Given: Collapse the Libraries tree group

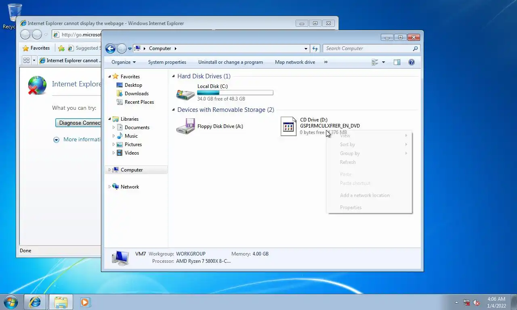Looking at the screenshot, I should [109, 119].
